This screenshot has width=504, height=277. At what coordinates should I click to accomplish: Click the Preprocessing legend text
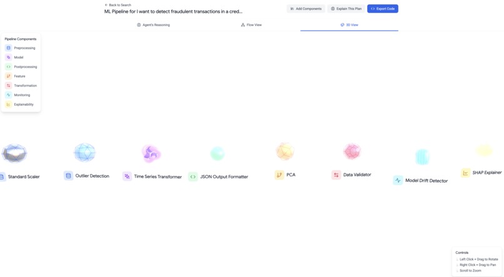pyautogui.click(x=24, y=48)
